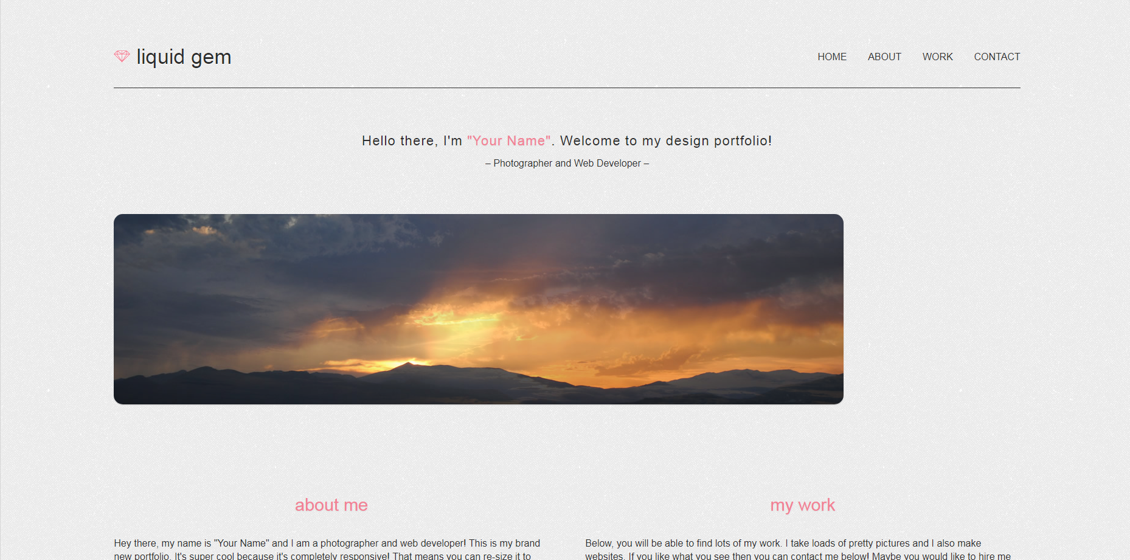Click "Welcome to my design portfolio!" text
This screenshot has height=560, width=1130.
(666, 140)
